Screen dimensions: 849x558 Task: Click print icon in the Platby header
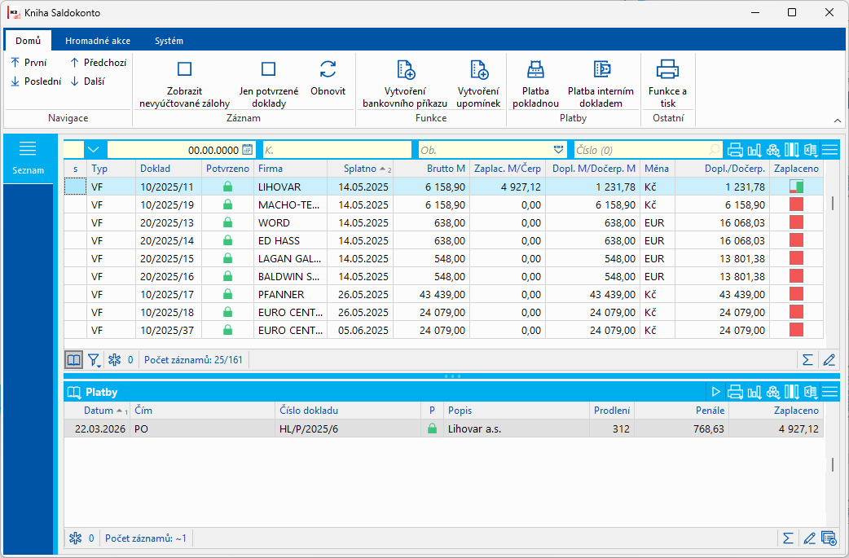[735, 392]
